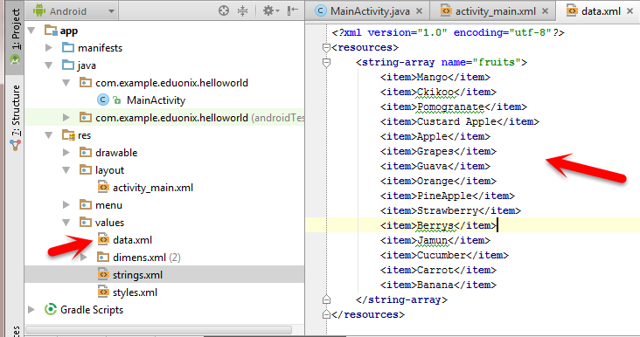Click the closing resources fold marker
Viewport: 640px width, 337px height.
tap(326, 314)
